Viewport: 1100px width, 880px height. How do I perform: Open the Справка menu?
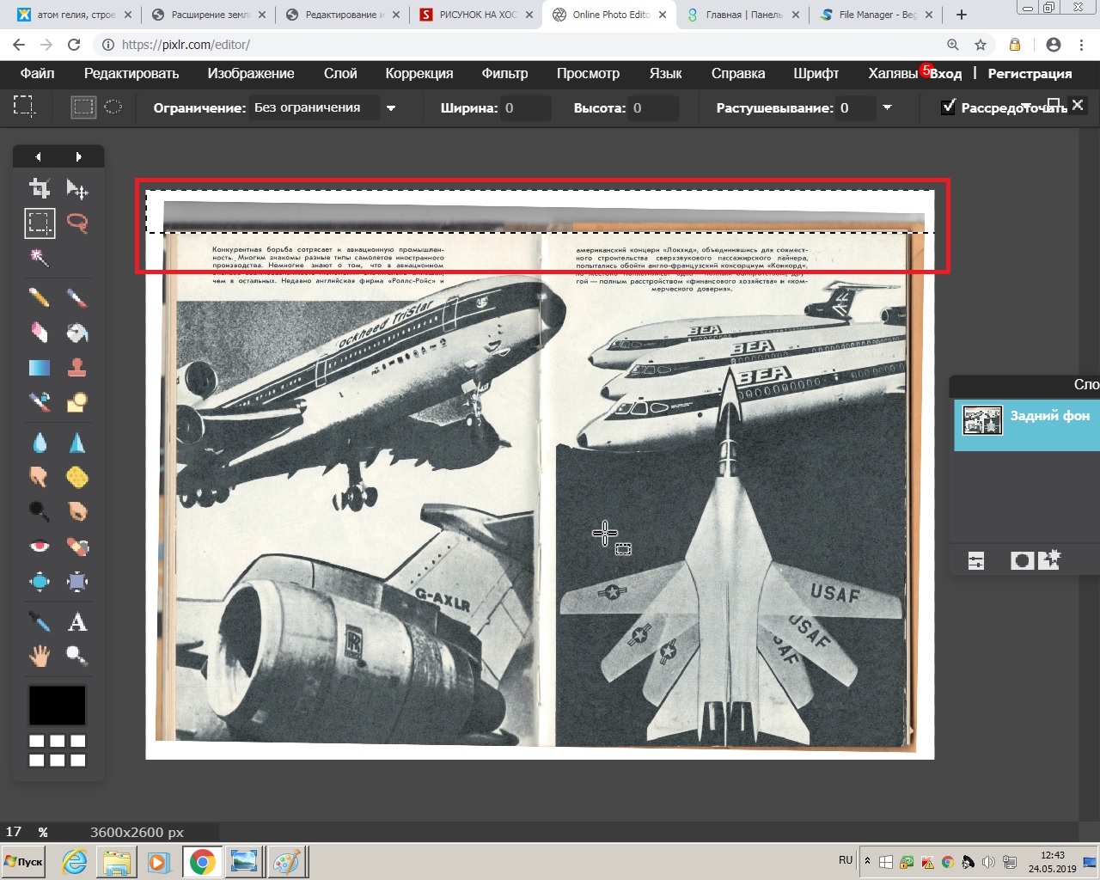point(738,73)
